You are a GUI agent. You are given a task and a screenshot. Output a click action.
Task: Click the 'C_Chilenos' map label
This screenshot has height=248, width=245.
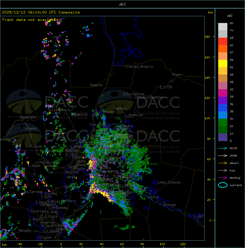[28, 128]
